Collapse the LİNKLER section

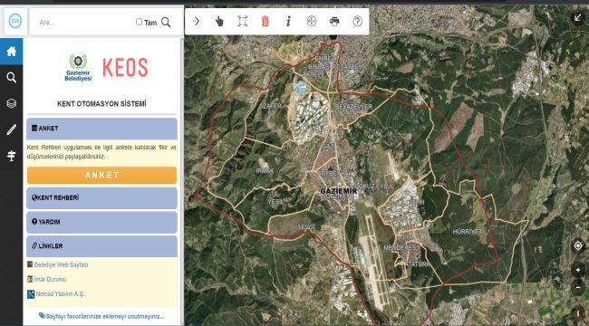tap(101, 246)
